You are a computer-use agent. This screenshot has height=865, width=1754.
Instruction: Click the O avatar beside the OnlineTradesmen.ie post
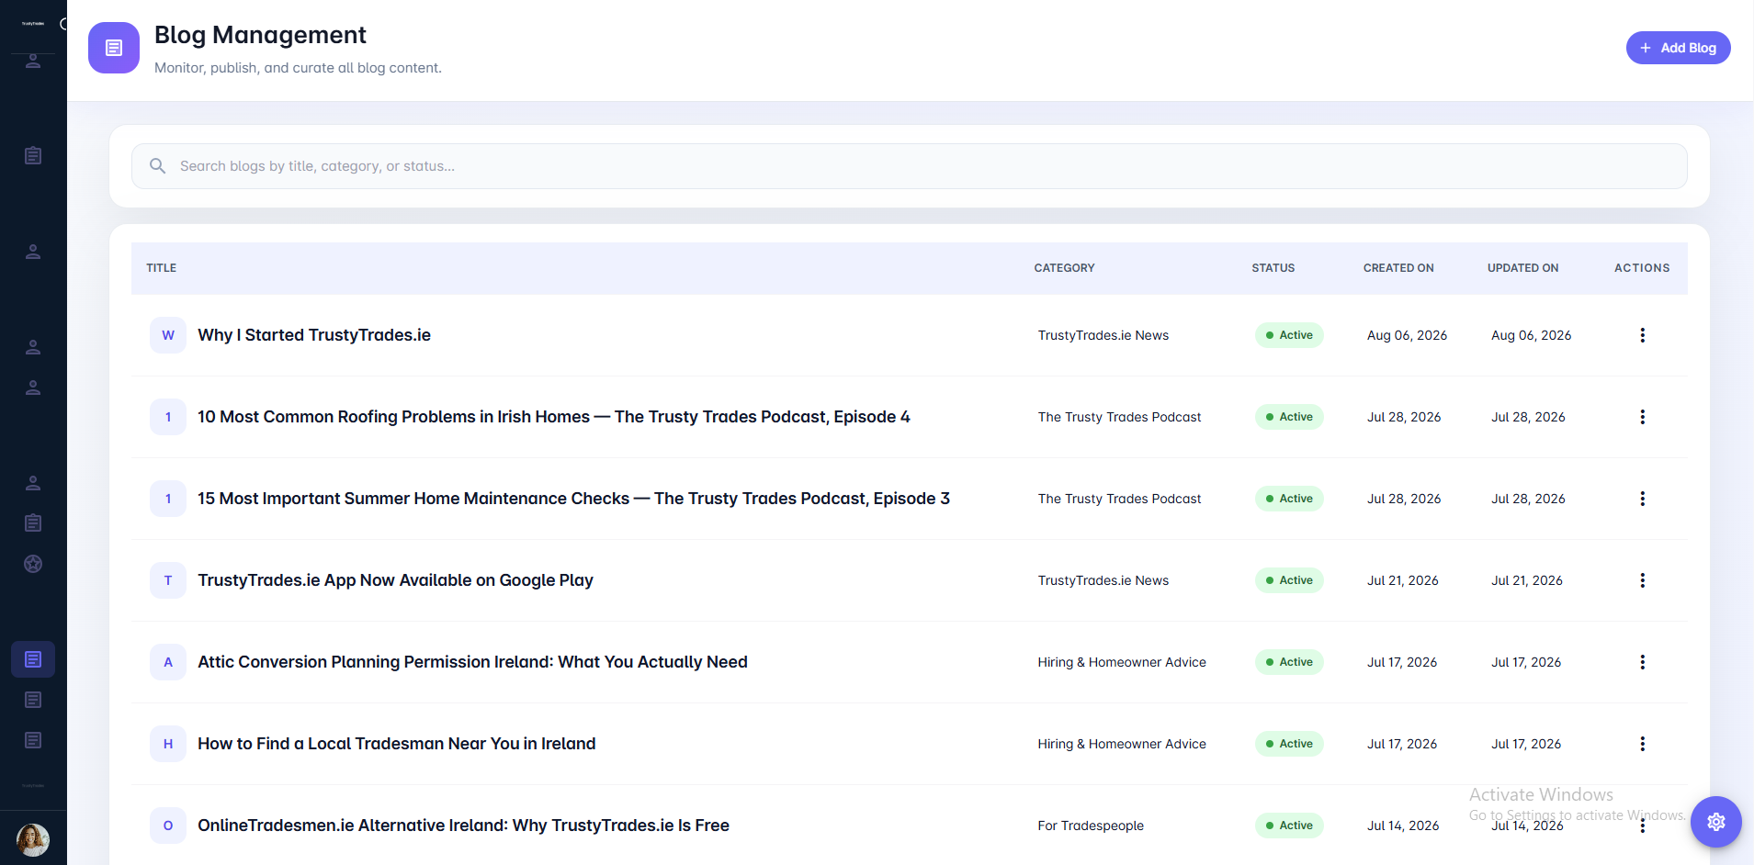pos(168,826)
